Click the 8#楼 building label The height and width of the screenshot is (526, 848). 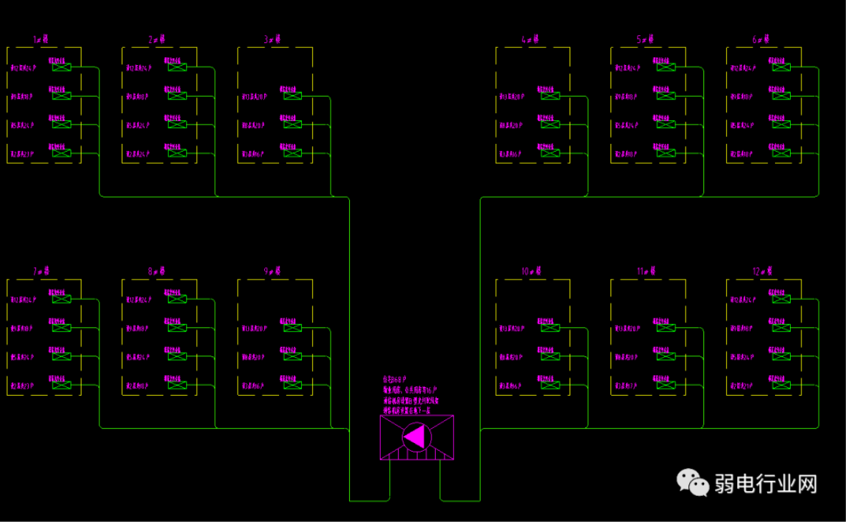[x=157, y=272]
